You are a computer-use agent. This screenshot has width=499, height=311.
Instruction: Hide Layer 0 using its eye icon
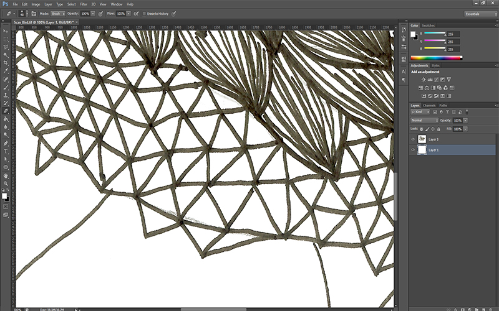(413, 139)
